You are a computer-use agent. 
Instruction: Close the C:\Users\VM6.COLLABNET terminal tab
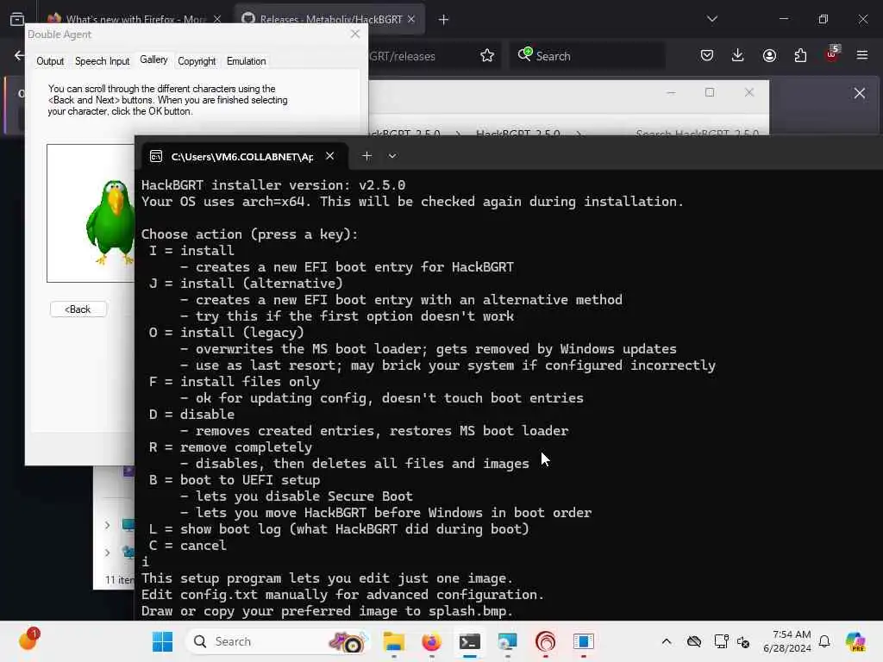(x=330, y=156)
